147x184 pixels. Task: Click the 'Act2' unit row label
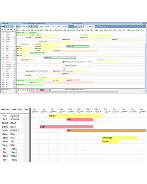point(5,119)
